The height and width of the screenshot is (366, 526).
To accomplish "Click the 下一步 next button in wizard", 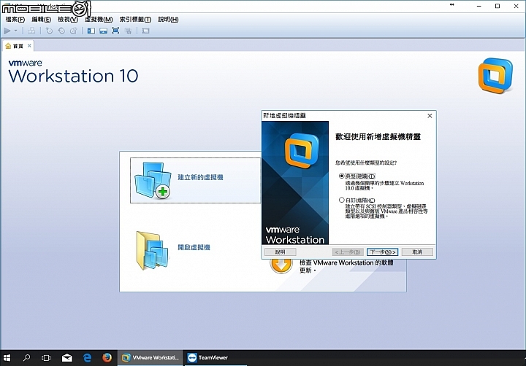I will coord(382,252).
